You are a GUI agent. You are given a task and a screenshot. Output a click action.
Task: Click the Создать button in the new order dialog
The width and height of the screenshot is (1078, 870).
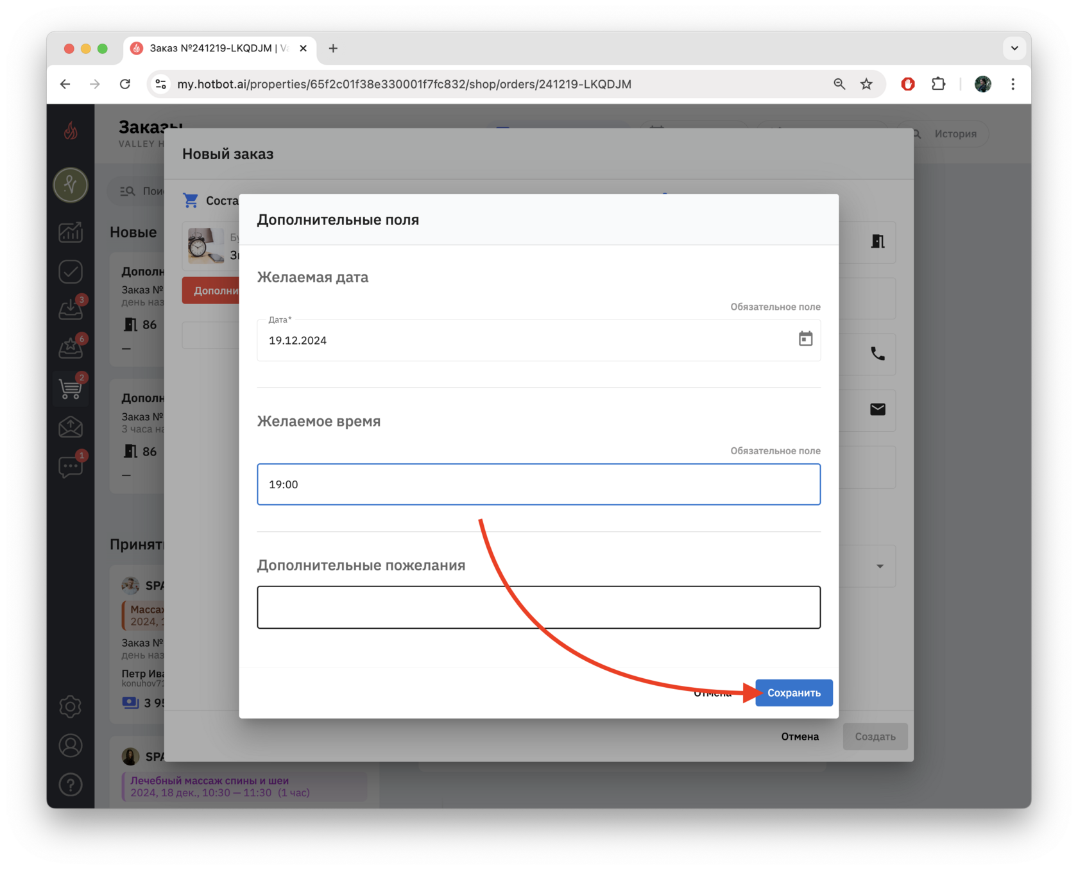coord(875,737)
